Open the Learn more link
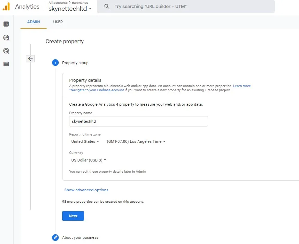The height and width of the screenshot is (244, 299). pyautogui.click(x=242, y=86)
